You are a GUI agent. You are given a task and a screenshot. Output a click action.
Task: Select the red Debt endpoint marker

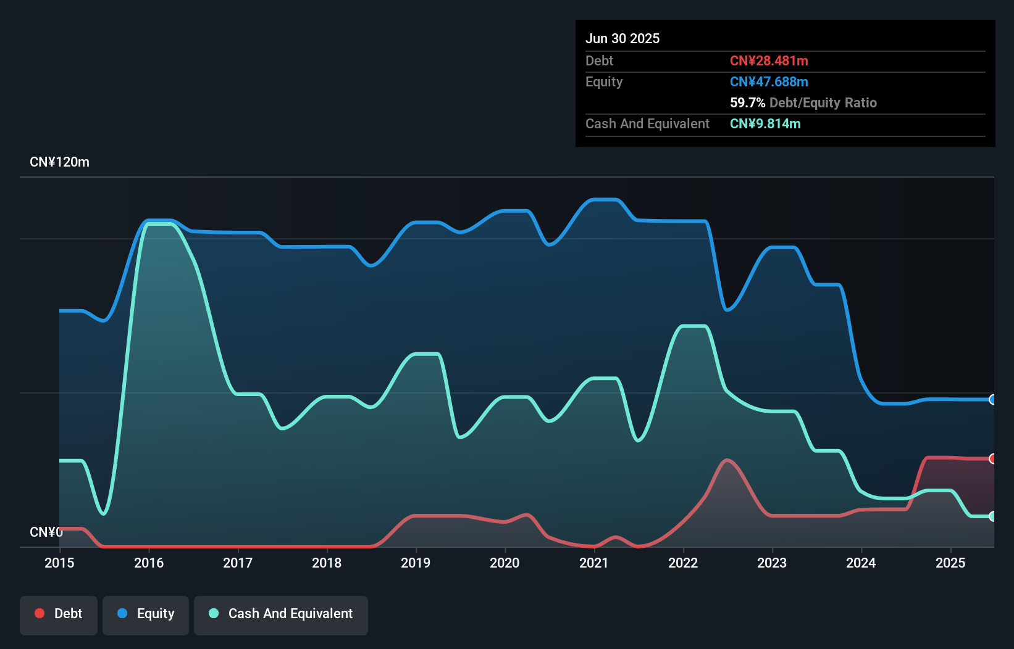pos(992,458)
